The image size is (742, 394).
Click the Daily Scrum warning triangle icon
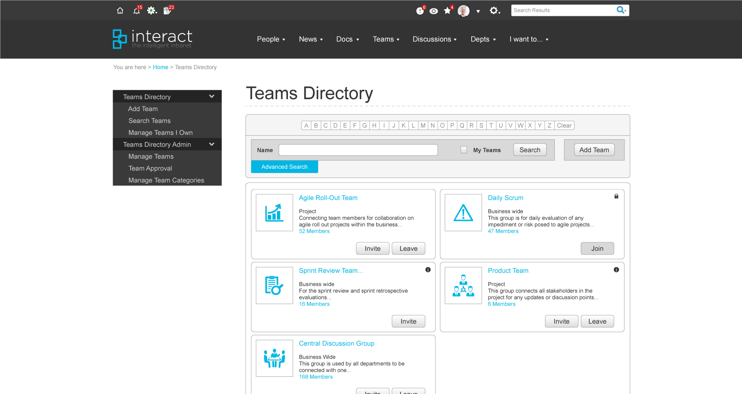(x=463, y=213)
